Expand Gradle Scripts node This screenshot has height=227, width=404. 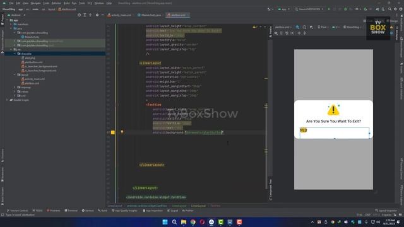point(7,100)
